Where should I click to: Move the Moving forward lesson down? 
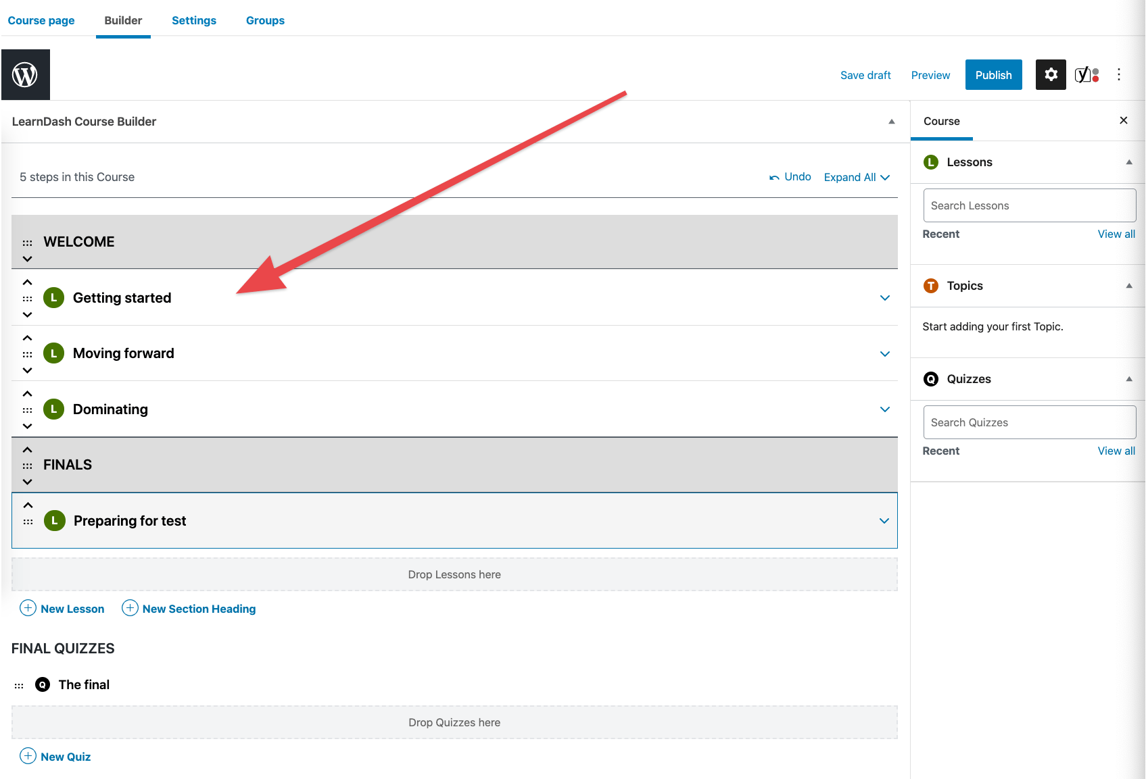click(x=27, y=370)
